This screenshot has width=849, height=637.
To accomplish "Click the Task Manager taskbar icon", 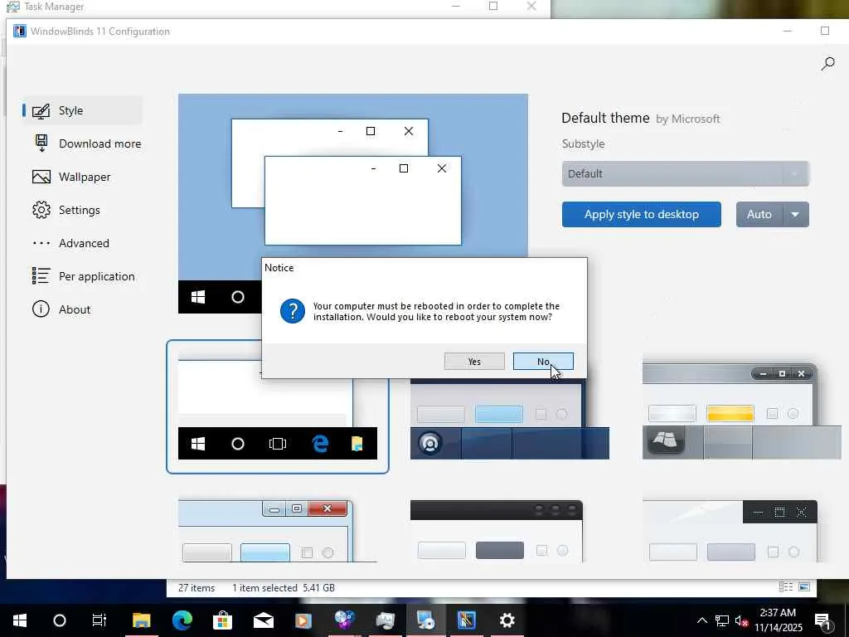I will point(385,620).
